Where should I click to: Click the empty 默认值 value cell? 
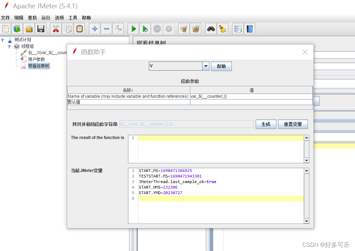pos(251,102)
